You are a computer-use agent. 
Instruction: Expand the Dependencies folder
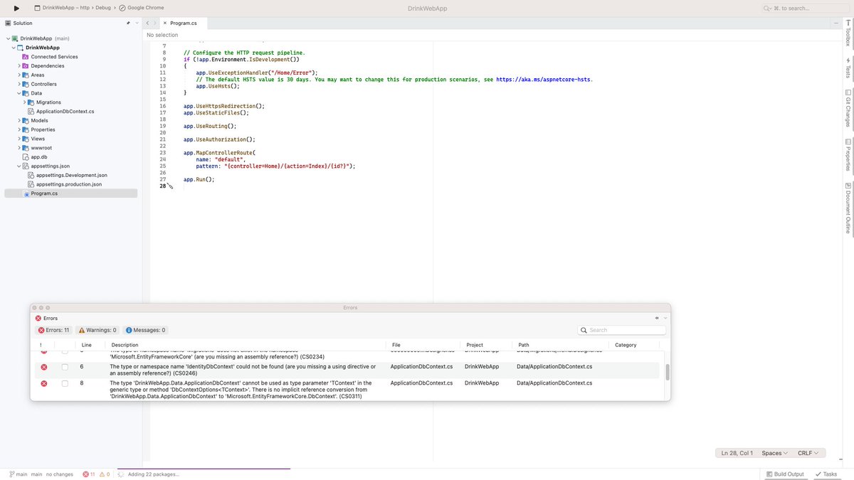point(19,65)
